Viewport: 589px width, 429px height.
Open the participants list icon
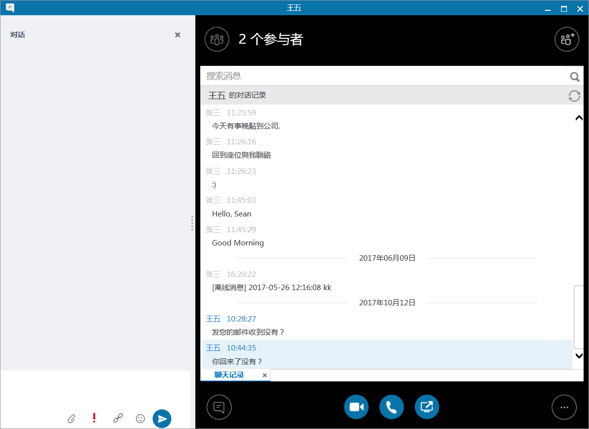(217, 39)
